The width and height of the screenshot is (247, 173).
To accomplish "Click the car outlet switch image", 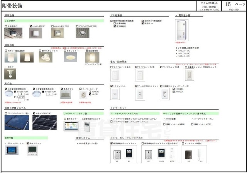I will pos(189,75).
